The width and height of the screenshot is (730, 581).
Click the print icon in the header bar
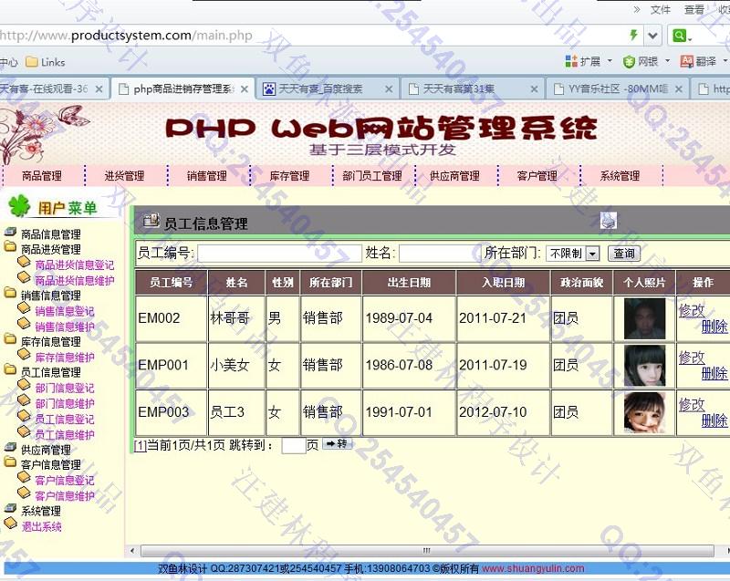pyautogui.click(x=609, y=221)
